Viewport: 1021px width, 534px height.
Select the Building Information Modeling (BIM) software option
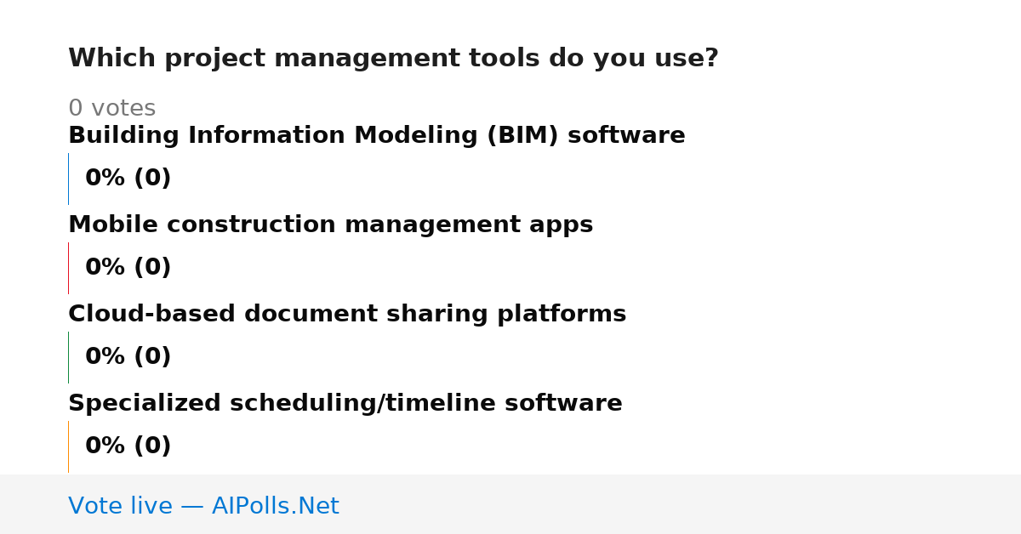[x=377, y=136]
